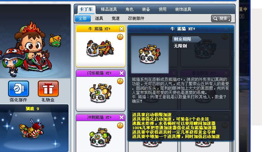Image resolution: width=262 pixels, height=152 pixels.
Task: Remove the 冲刺熊猫 HT+ card with X
Action: coord(122,117)
